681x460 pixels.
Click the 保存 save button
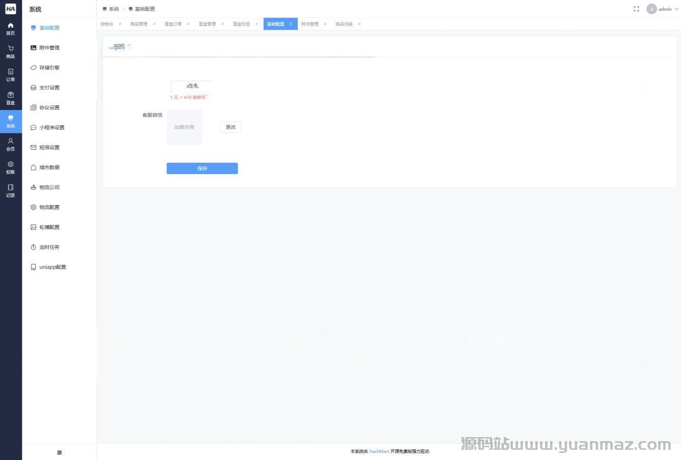[202, 168]
